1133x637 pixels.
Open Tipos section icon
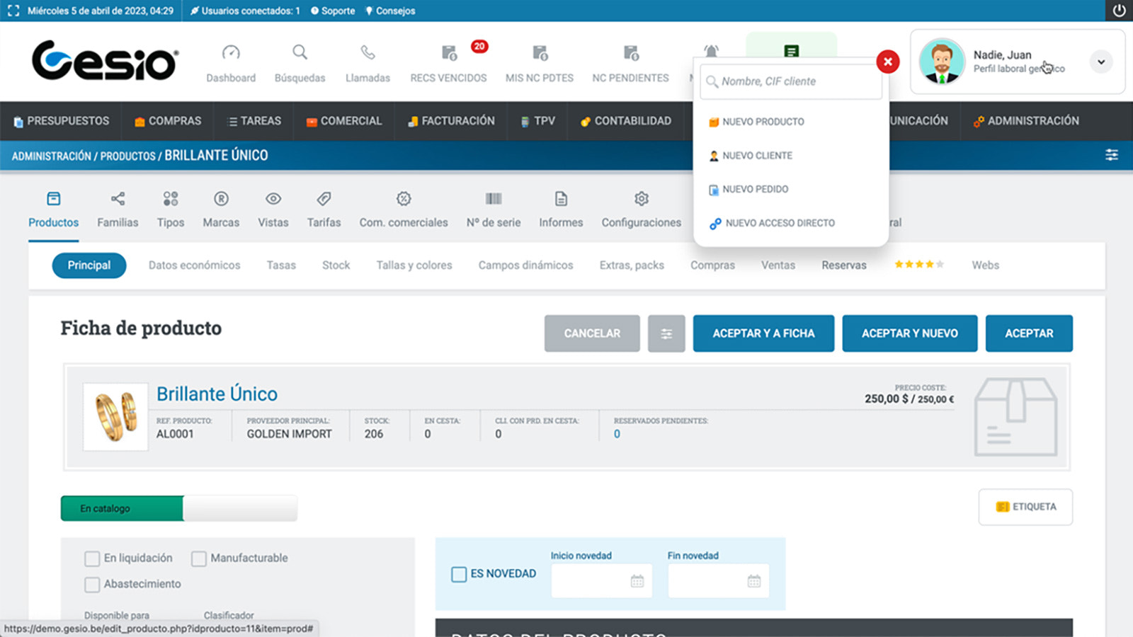coord(171,199)
